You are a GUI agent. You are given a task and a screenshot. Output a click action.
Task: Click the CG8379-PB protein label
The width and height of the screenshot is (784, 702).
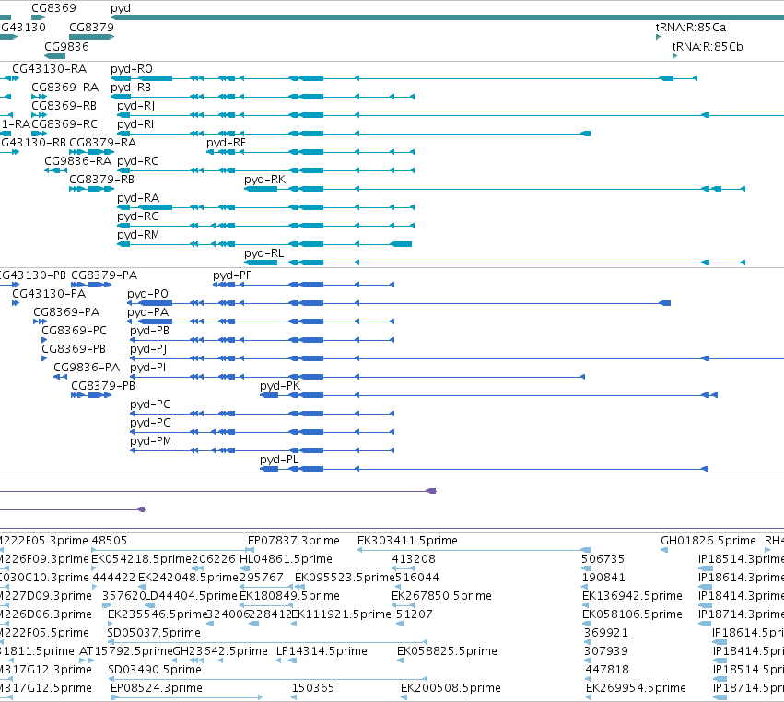click(103, 385)
